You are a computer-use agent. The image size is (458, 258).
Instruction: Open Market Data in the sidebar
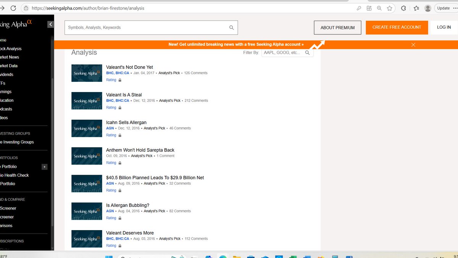[9, 66]
